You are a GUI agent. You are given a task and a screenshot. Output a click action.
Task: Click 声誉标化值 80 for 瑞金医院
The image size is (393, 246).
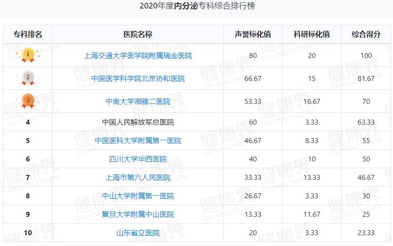[x=253, y=56]
